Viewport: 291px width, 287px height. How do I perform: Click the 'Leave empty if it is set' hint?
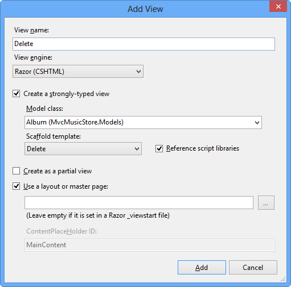click(98, 215)
